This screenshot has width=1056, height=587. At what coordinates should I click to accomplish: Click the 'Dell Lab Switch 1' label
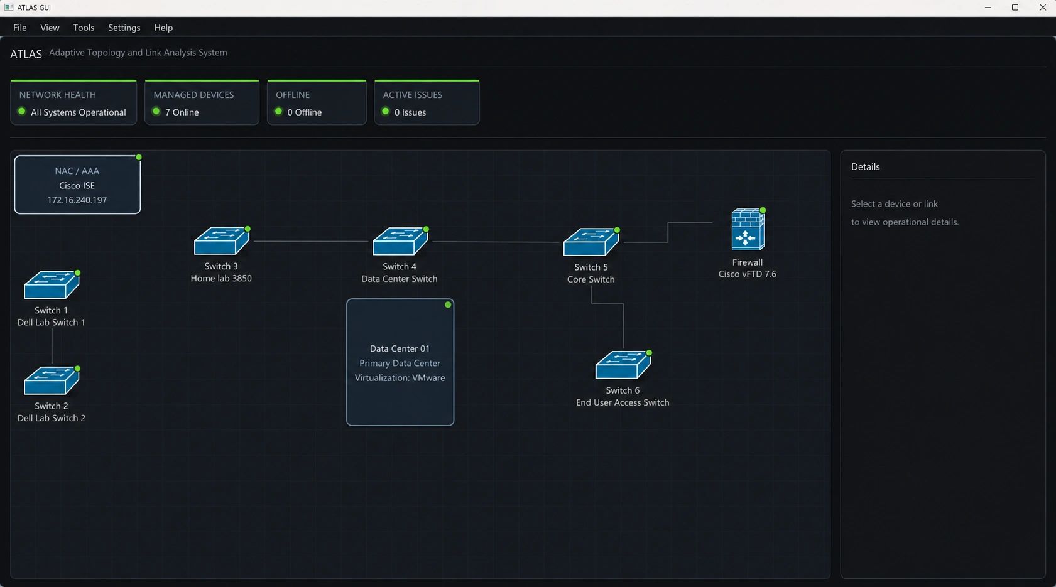[x=52, y=322]
